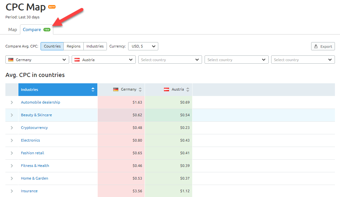
Task: Open the Cryptocurrency industry link
Action: pos(34,128)
